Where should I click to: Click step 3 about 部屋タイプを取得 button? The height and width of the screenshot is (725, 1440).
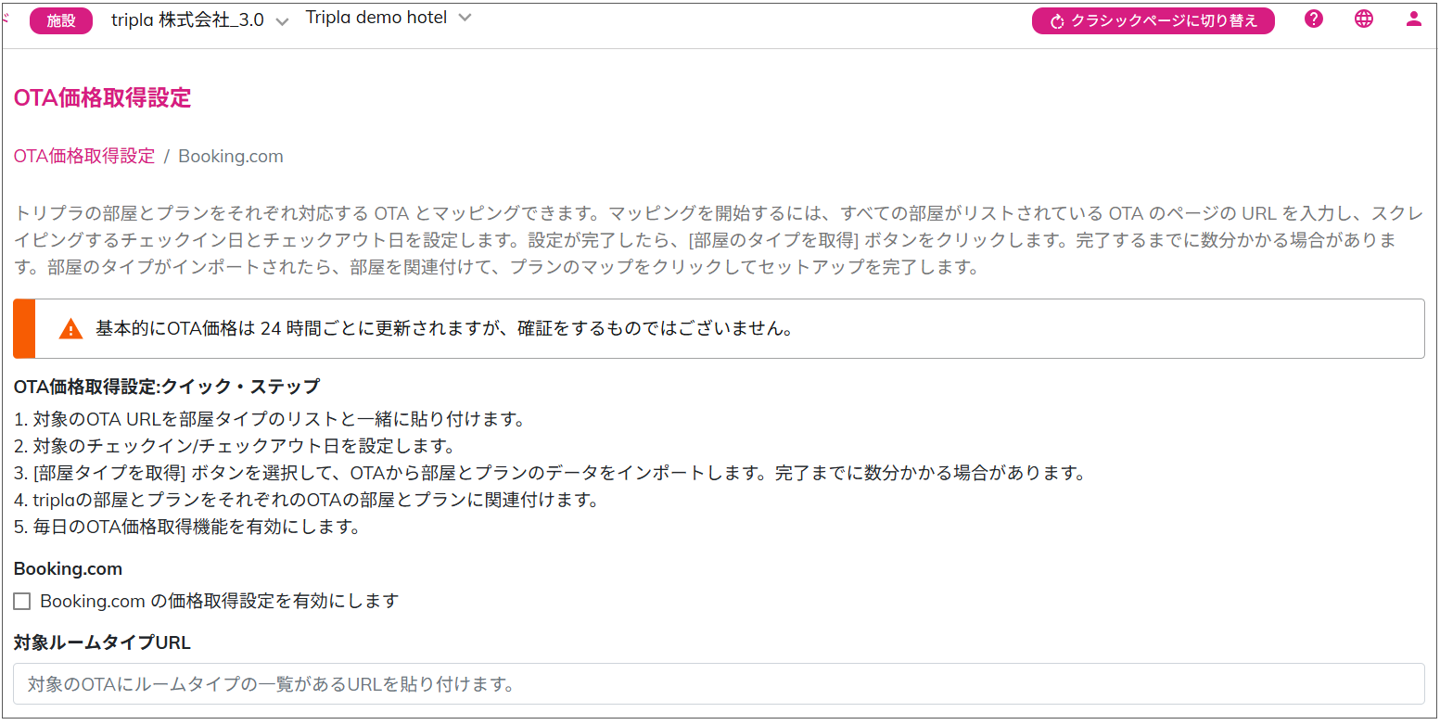point(550,473)
